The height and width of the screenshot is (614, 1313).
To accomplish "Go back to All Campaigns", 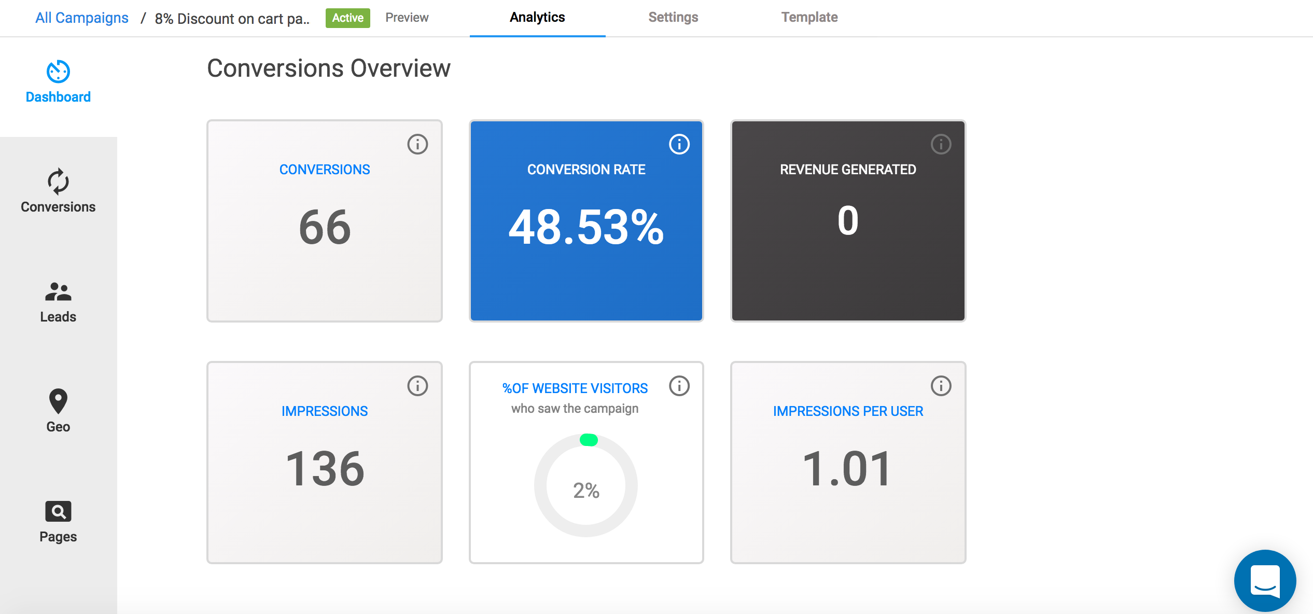I will pyautogui.click(x=82, y=18).
